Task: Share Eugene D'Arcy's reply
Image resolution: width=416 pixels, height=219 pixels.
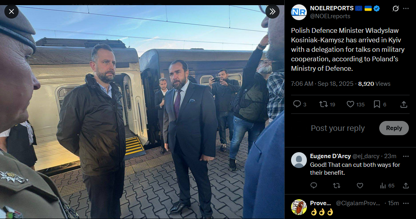Action: point(406,185)
